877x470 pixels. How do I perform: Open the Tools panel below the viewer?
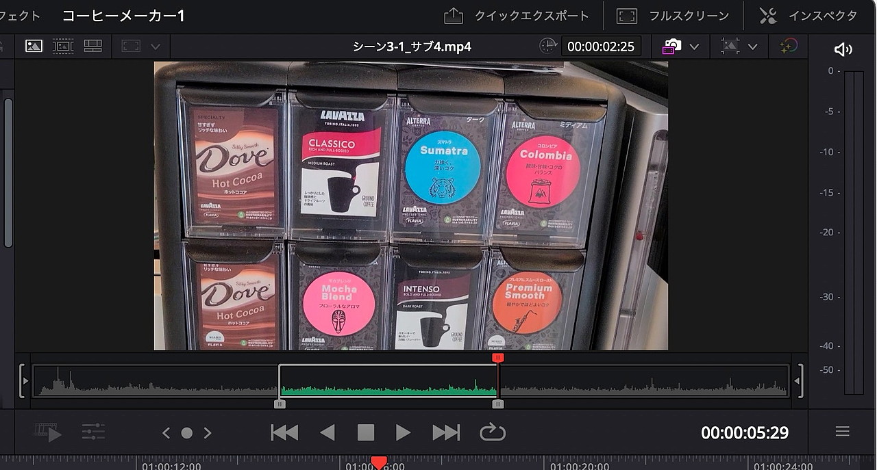click(94, 432)
